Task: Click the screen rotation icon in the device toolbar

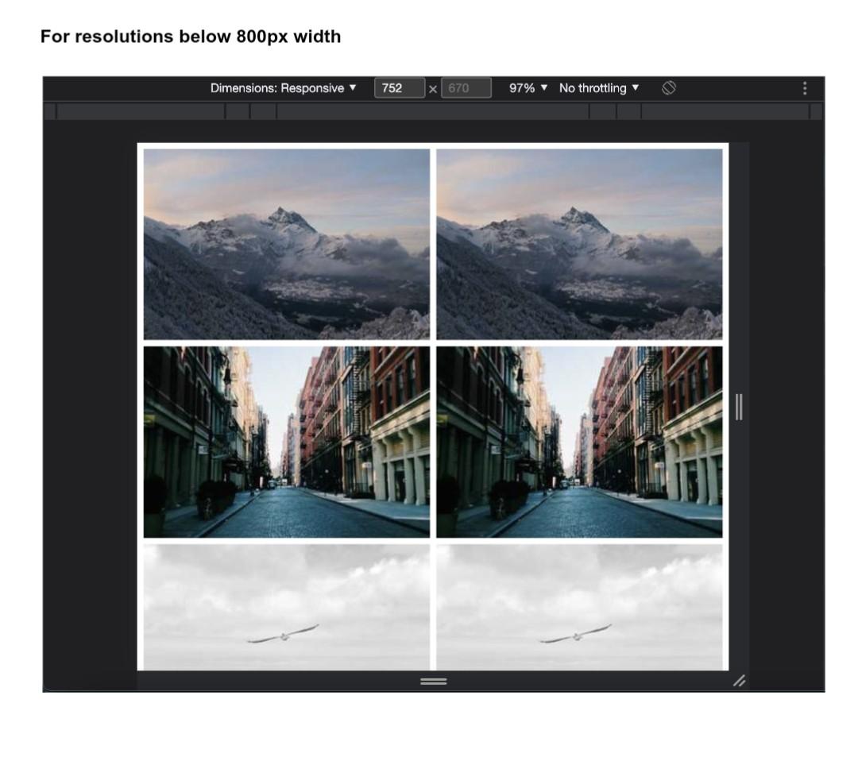Action: point(668,87)
